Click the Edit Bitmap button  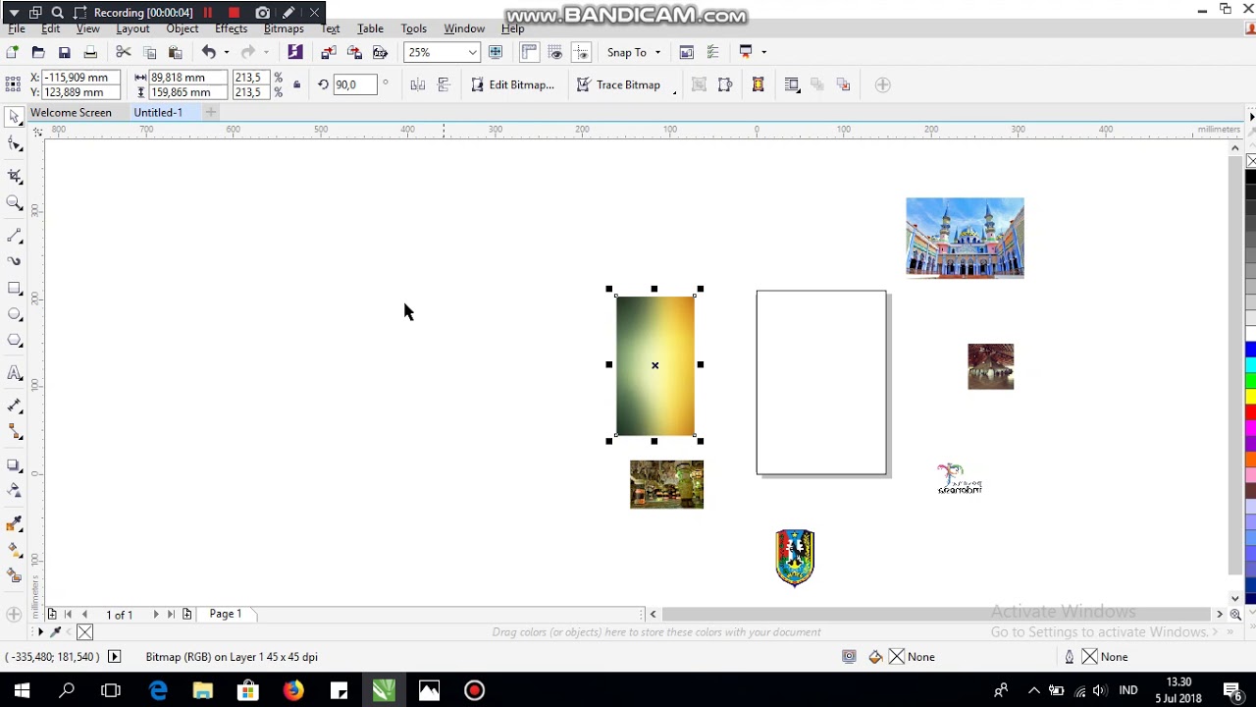coord(512,84)
